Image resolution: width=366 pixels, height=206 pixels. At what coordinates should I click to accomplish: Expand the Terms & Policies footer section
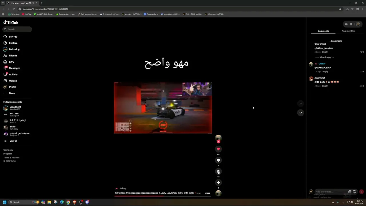11,158
